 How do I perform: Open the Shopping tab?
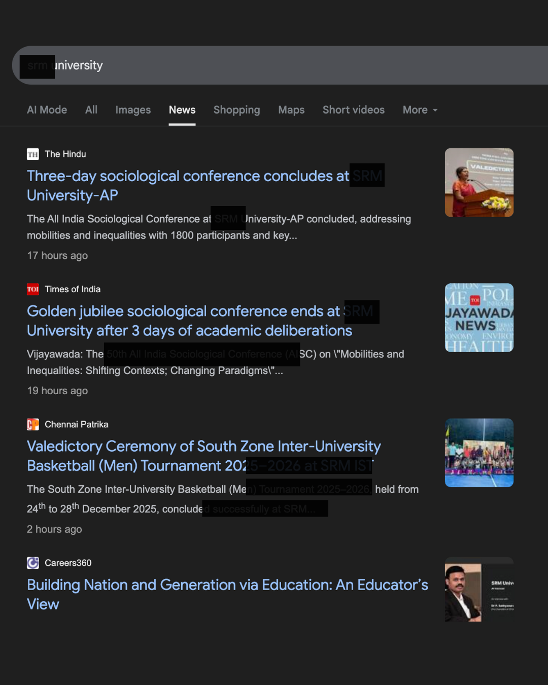click(x=236, y=110)
